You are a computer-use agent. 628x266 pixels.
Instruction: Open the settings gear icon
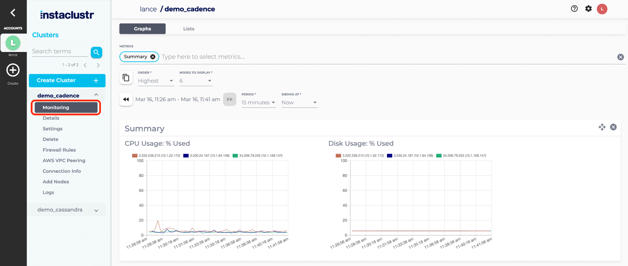click(588, 9)
